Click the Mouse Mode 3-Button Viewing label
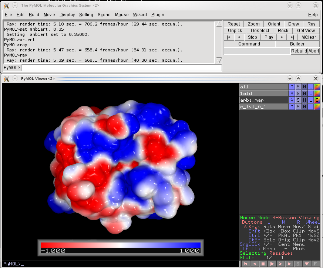 pyautogui.click(x=280, y=218)
